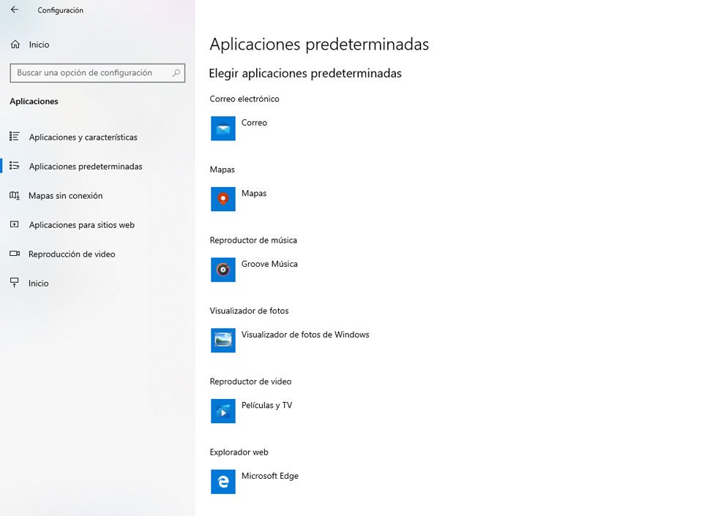Click the Reproducción de video camera icon

(x=15, y=254)
